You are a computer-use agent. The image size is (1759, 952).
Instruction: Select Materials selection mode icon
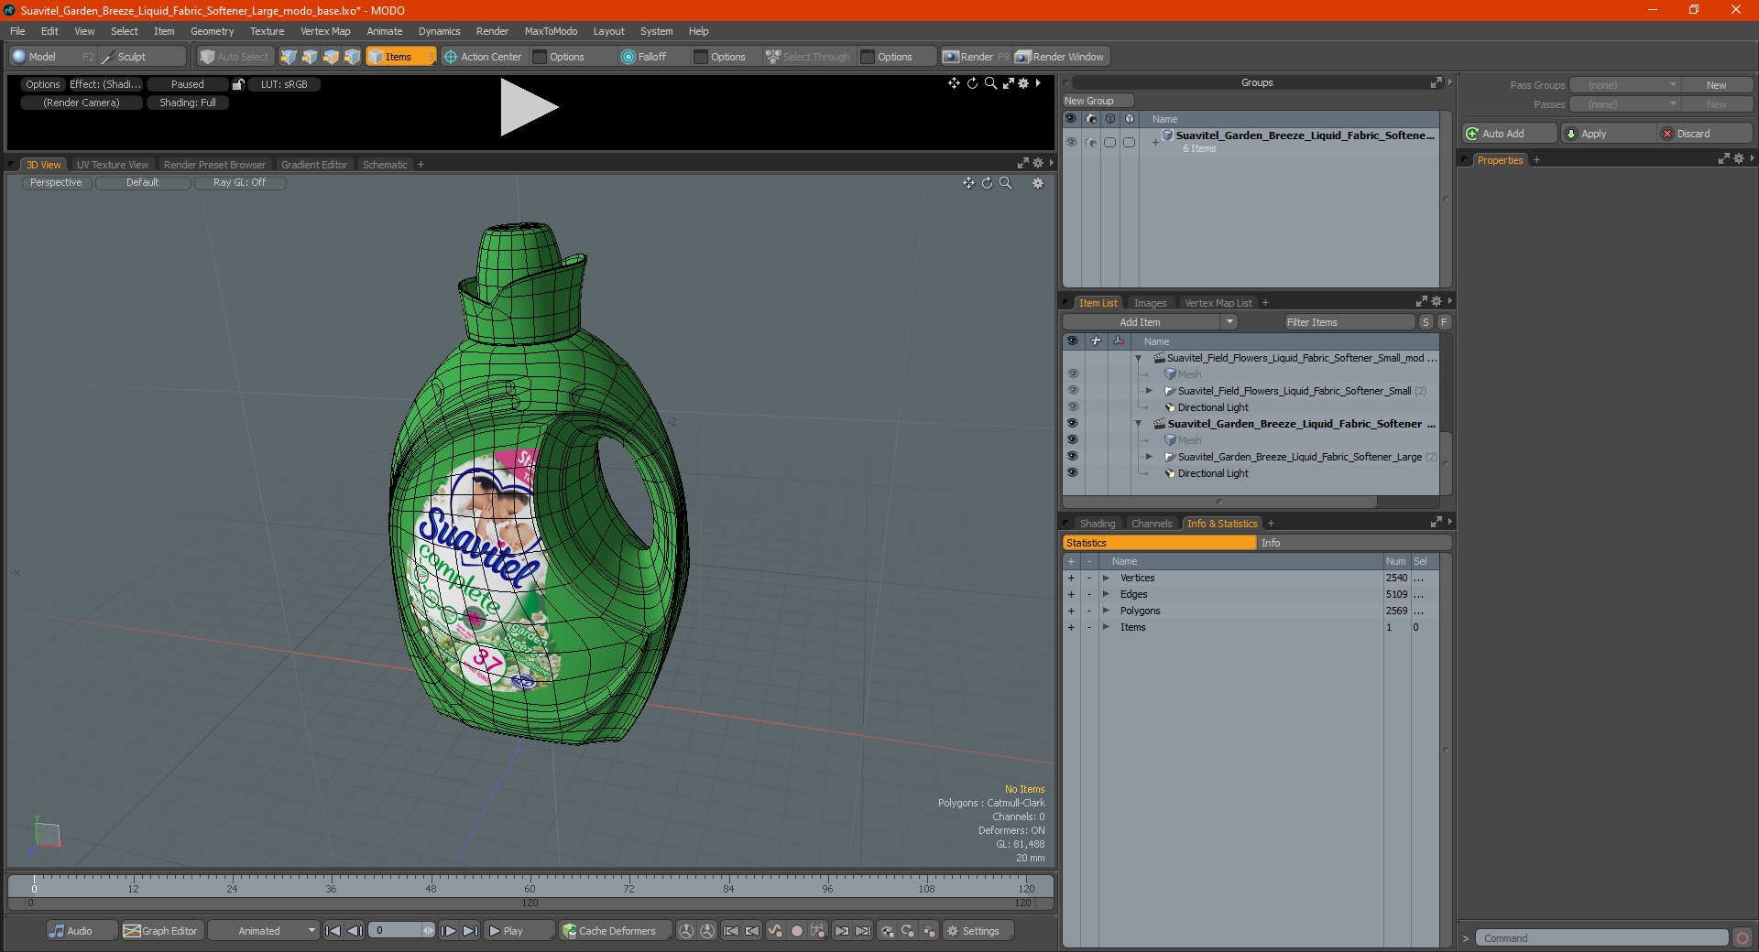352,57
